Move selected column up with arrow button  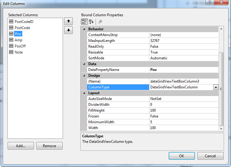coord(68,21)
